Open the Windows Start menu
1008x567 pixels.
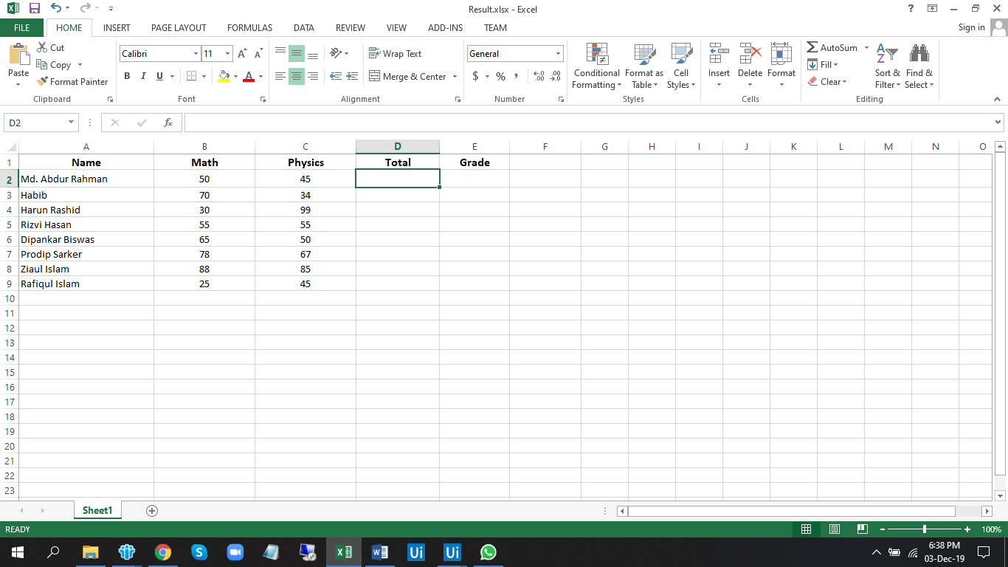tap(18, 551)
